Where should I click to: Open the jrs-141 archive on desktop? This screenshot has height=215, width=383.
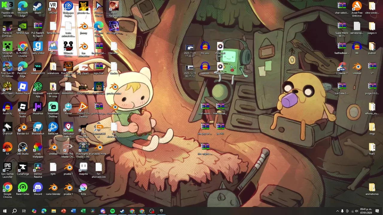pos(220,129)
